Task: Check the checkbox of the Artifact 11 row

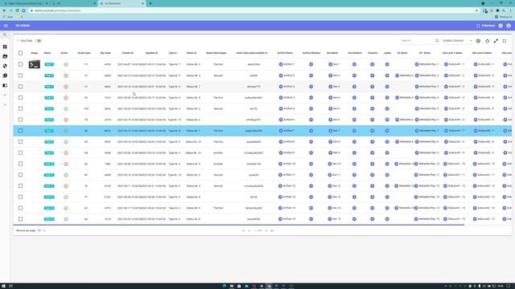Action: coord(20,175)
